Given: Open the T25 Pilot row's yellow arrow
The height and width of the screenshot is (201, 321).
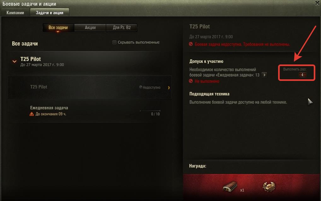Looking at the screenshot, I should pyautogui.click(x=169, y=88).
